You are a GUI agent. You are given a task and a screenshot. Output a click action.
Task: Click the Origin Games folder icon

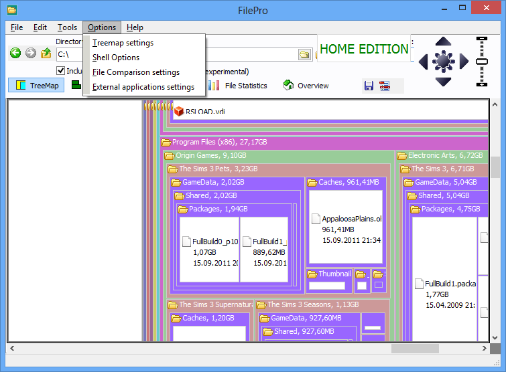click(x=169, y=156)
